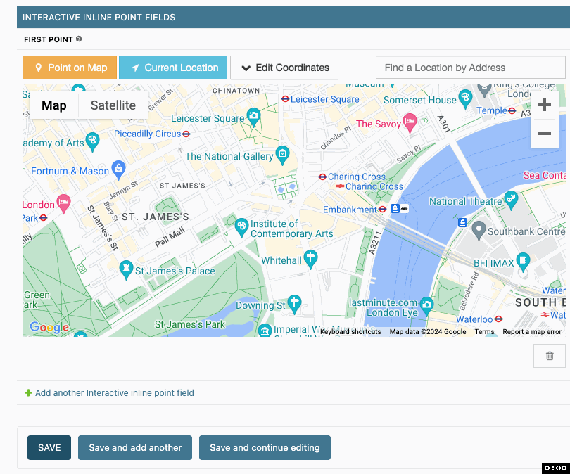
Task: Click the Whitehall landmark marker
Action: (310, 259)
